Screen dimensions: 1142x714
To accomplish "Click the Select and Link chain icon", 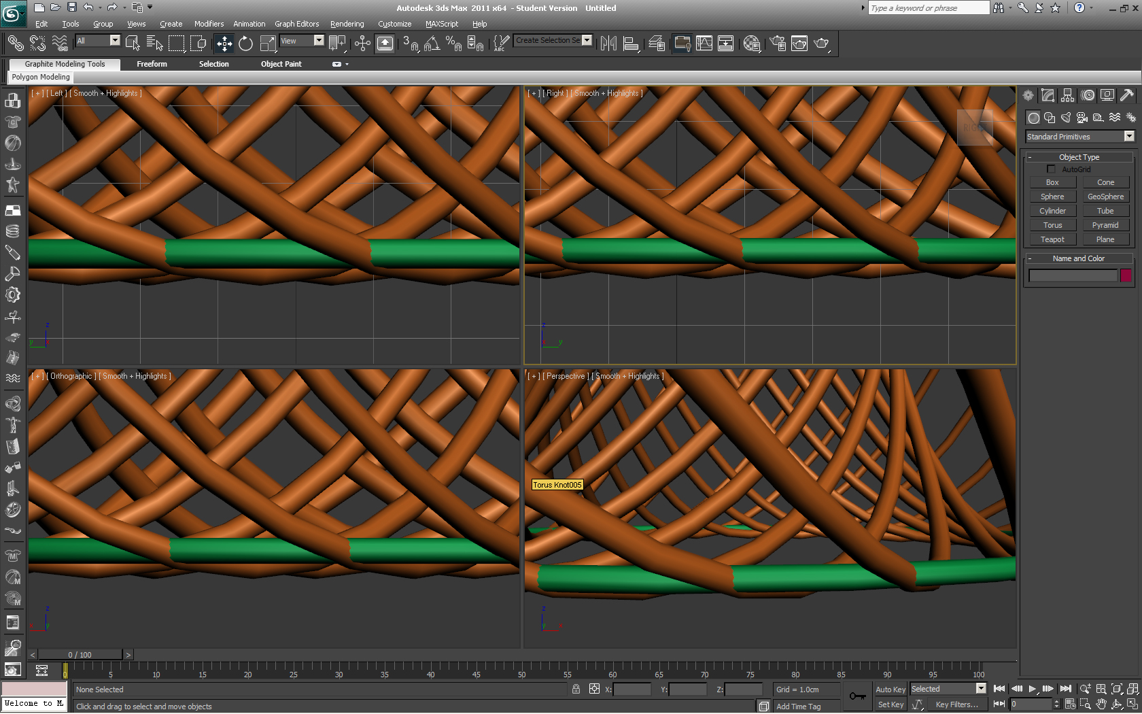I will [15, 44].
